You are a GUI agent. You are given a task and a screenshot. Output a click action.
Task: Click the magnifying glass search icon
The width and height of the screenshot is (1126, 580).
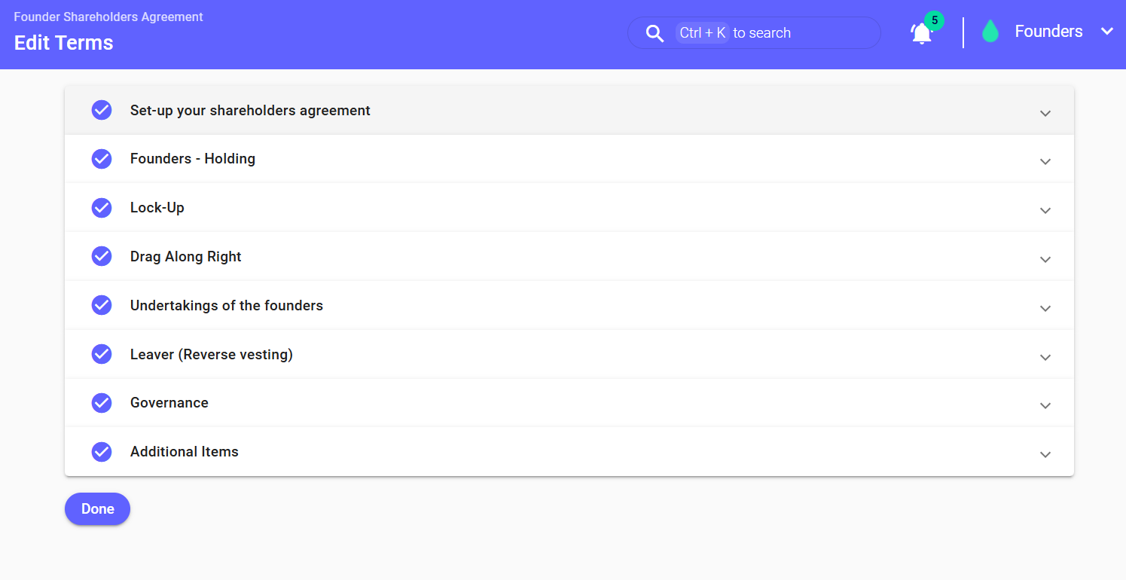coord(655,33)
